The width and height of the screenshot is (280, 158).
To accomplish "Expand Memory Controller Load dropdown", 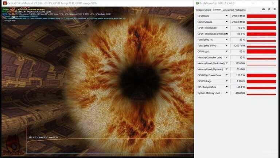I will [227, 57].
